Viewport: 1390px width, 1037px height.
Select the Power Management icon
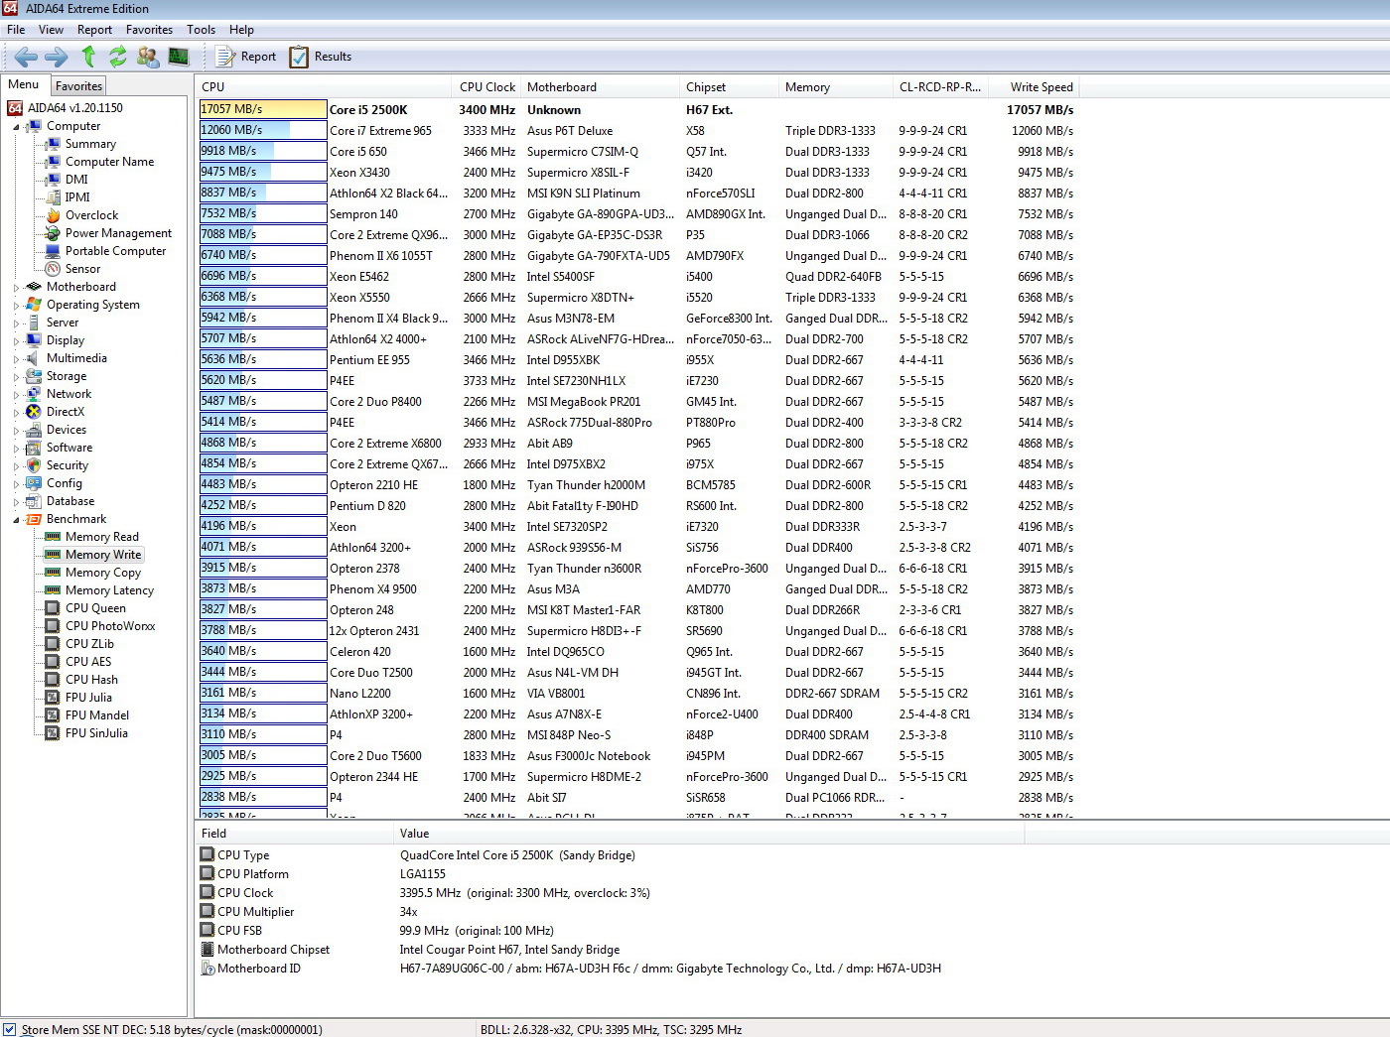[x=53, y=233]
